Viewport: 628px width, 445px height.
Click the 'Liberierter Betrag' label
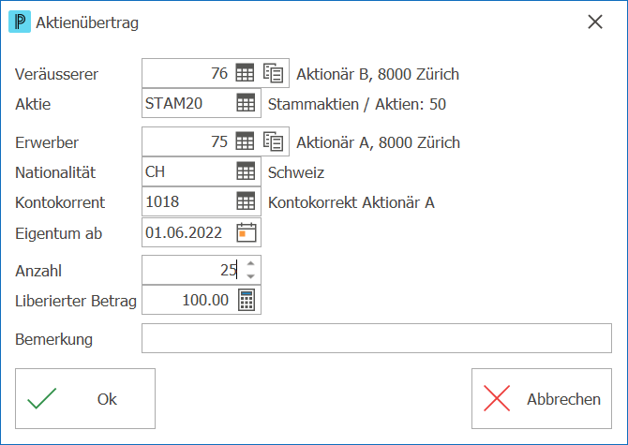tap(76, 301)
